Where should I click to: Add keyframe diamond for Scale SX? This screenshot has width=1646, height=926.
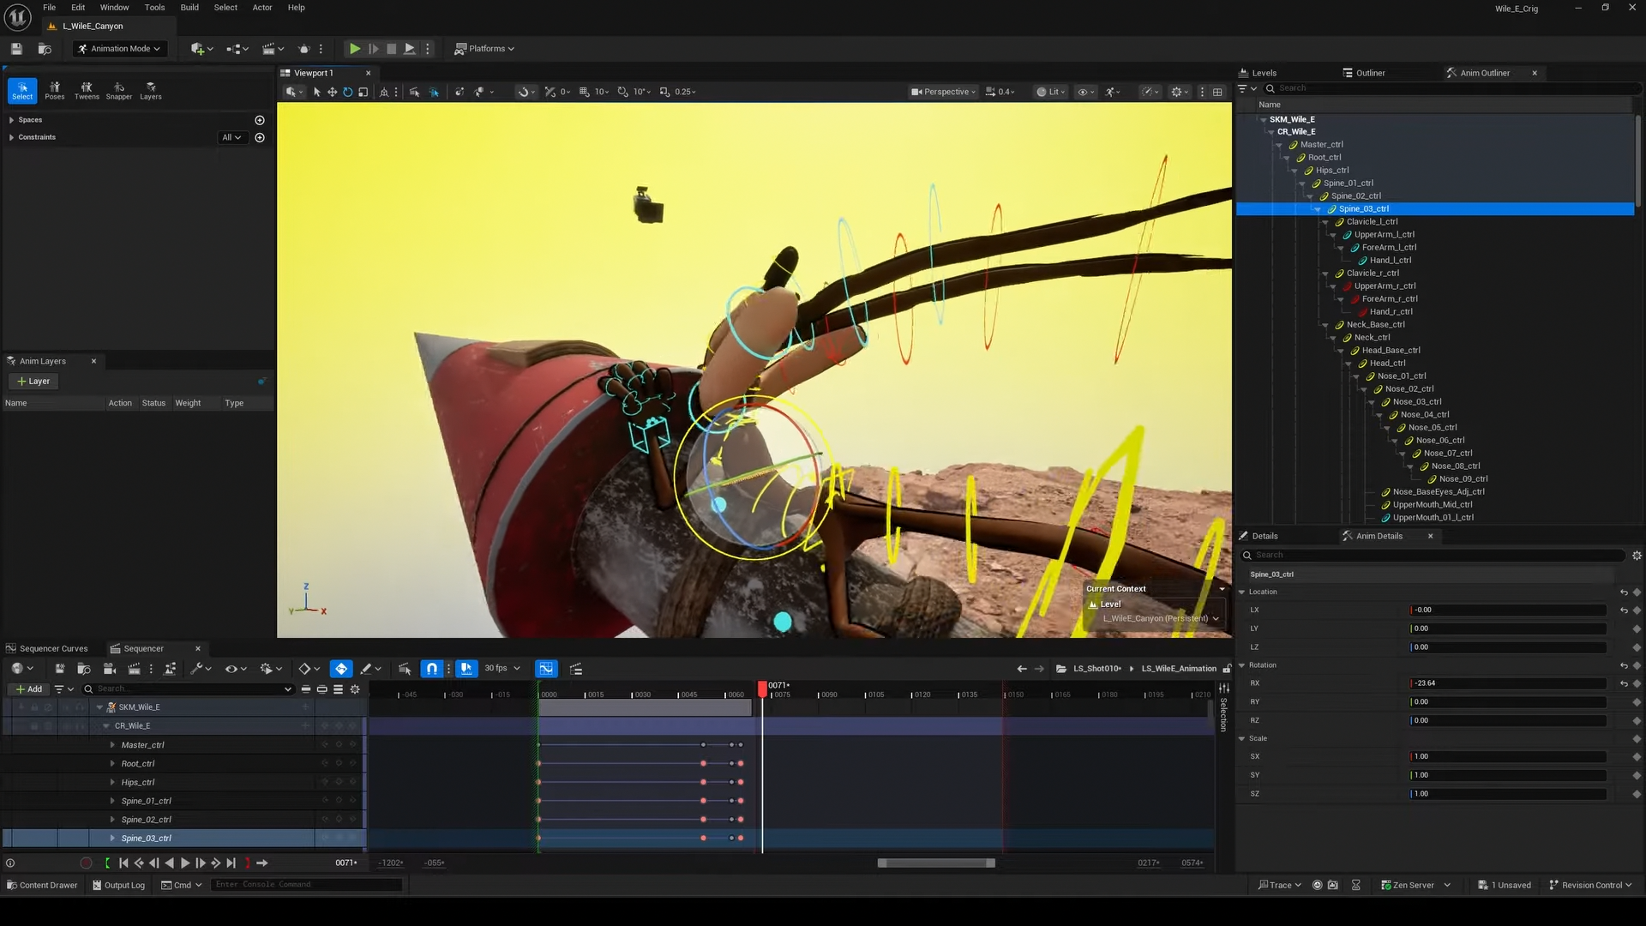[1637, 757]
